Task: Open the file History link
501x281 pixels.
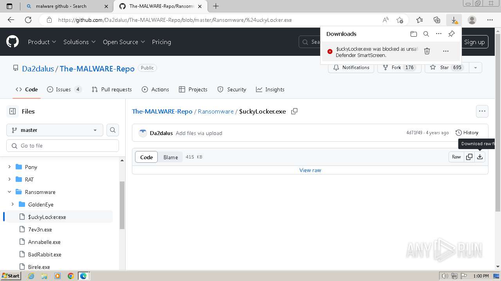Action: [x=467, y=133]
